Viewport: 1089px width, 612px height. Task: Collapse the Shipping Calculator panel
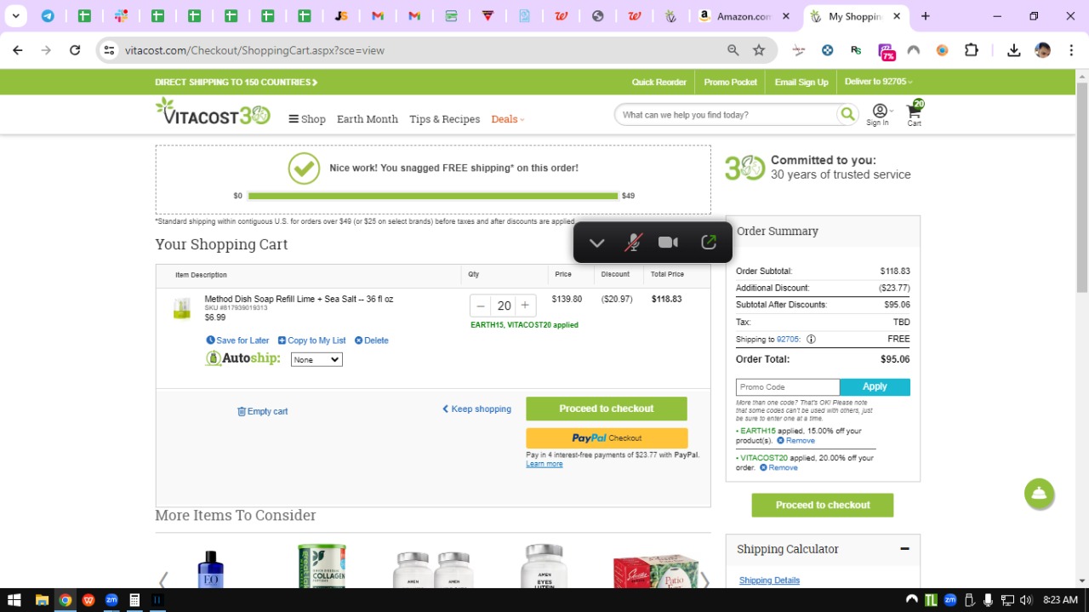904,549
